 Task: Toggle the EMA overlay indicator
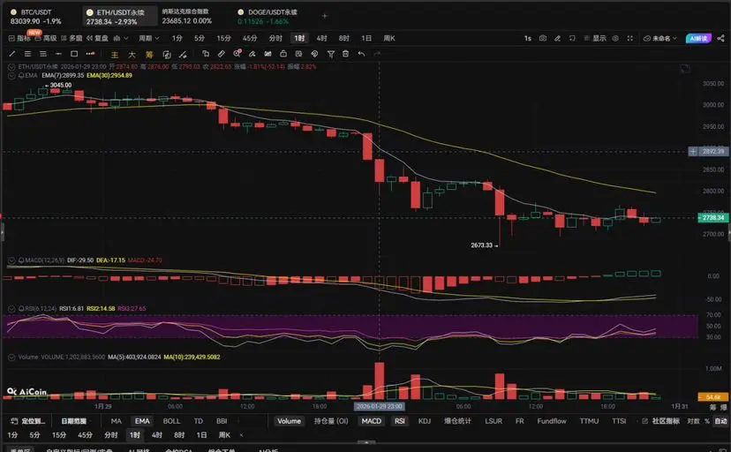tap(142, 421)
